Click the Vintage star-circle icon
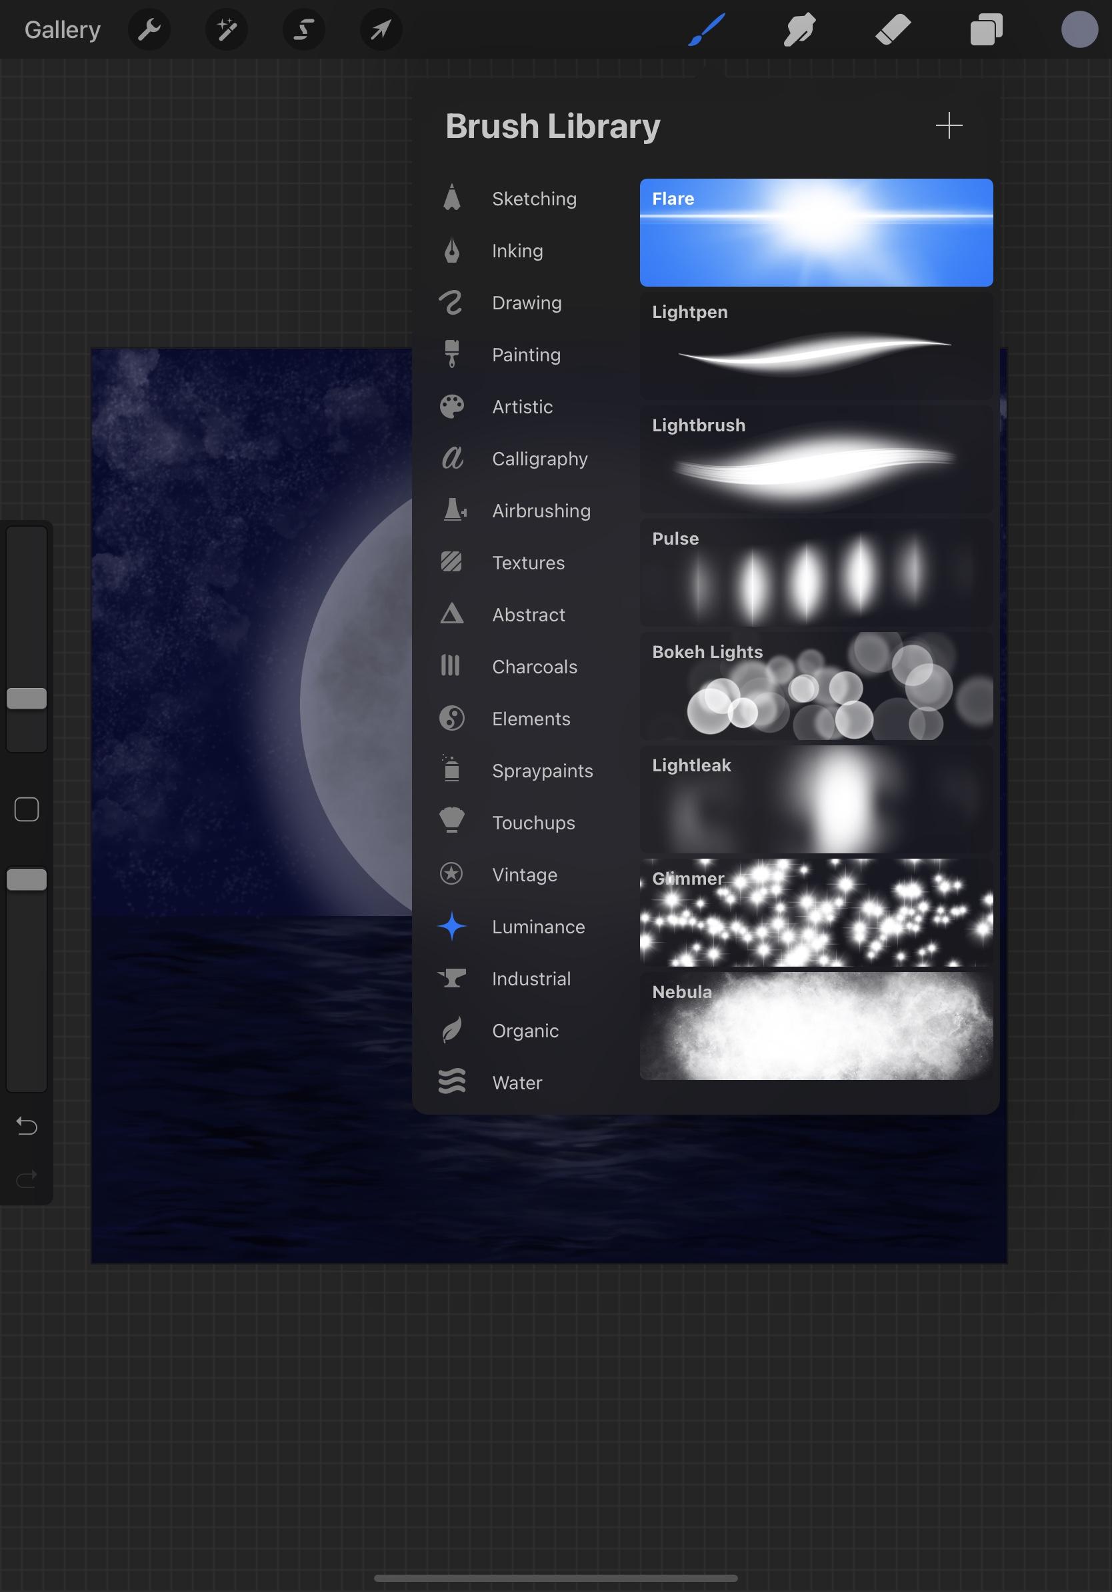 (x=452, y=873)
